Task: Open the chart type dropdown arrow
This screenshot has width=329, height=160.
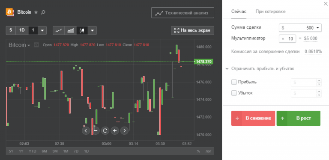Action: coord(93,30)
